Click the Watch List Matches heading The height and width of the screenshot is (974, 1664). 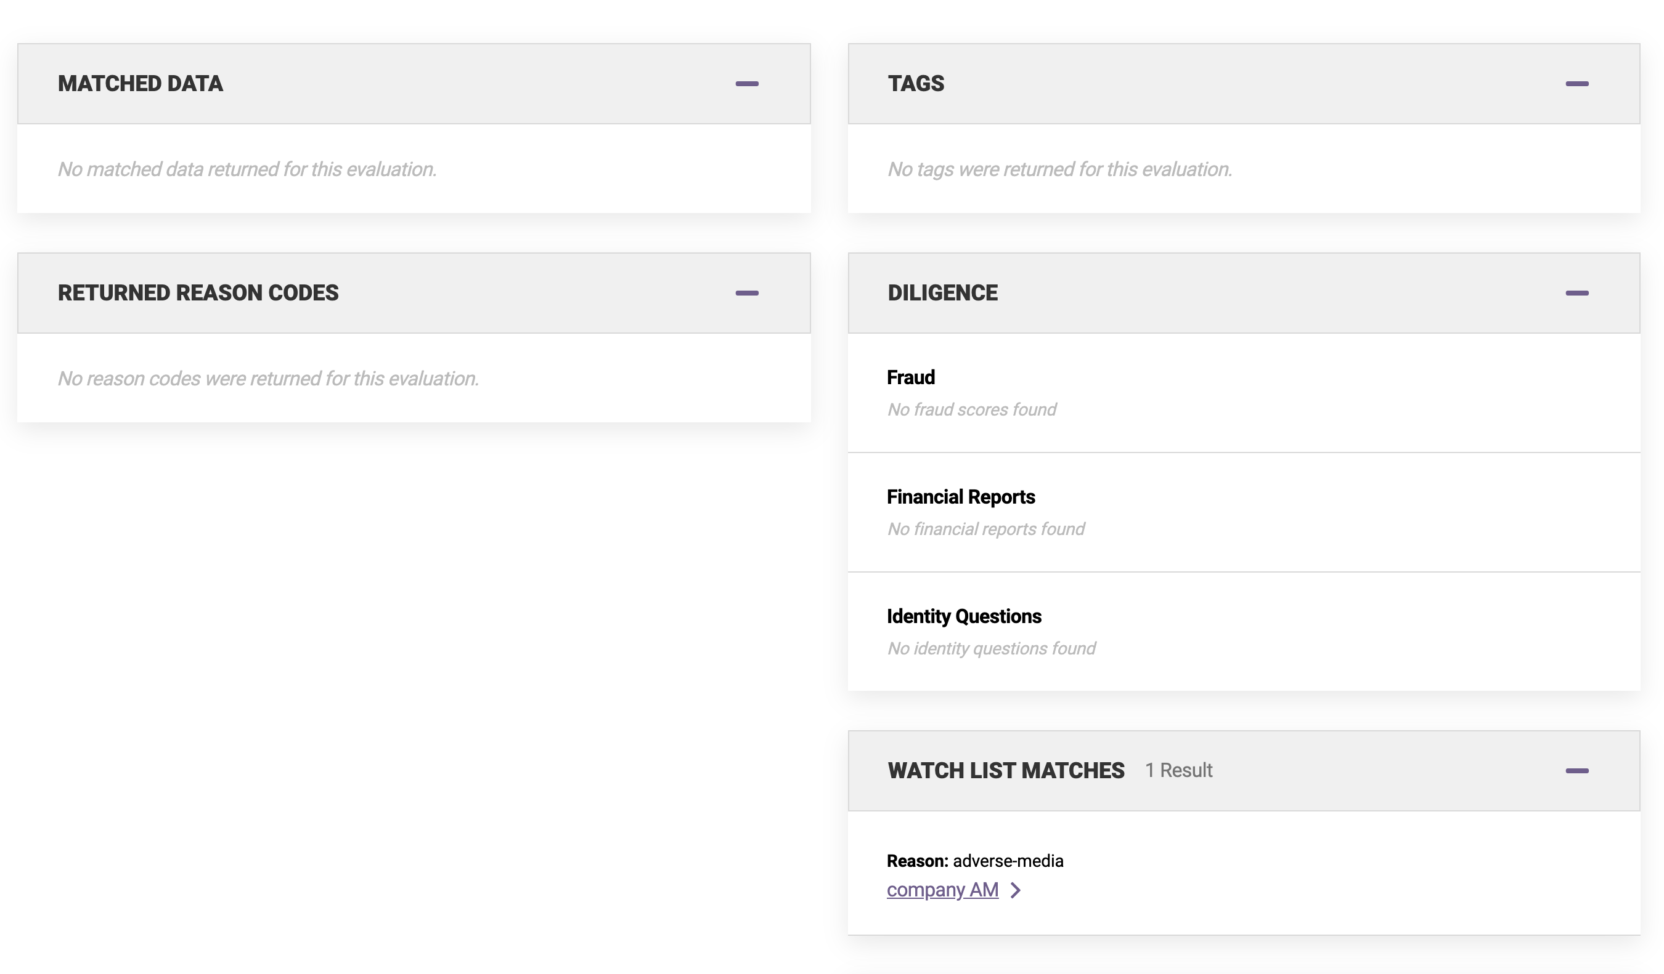pos(1006,770)
